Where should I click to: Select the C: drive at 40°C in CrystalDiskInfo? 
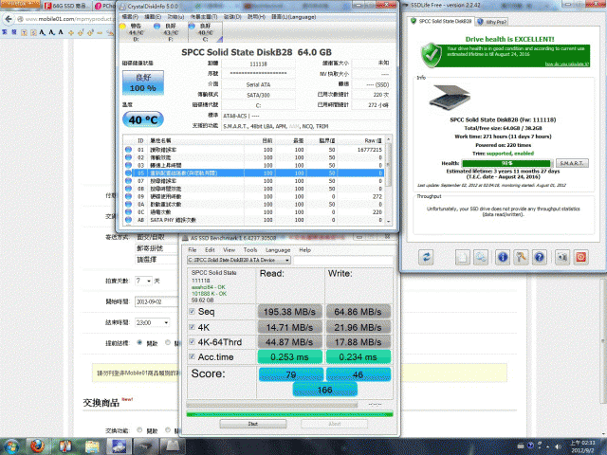tap(205, 32)
